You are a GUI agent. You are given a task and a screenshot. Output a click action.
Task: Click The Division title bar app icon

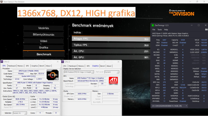pyautogui.click(x=2, y=2)
